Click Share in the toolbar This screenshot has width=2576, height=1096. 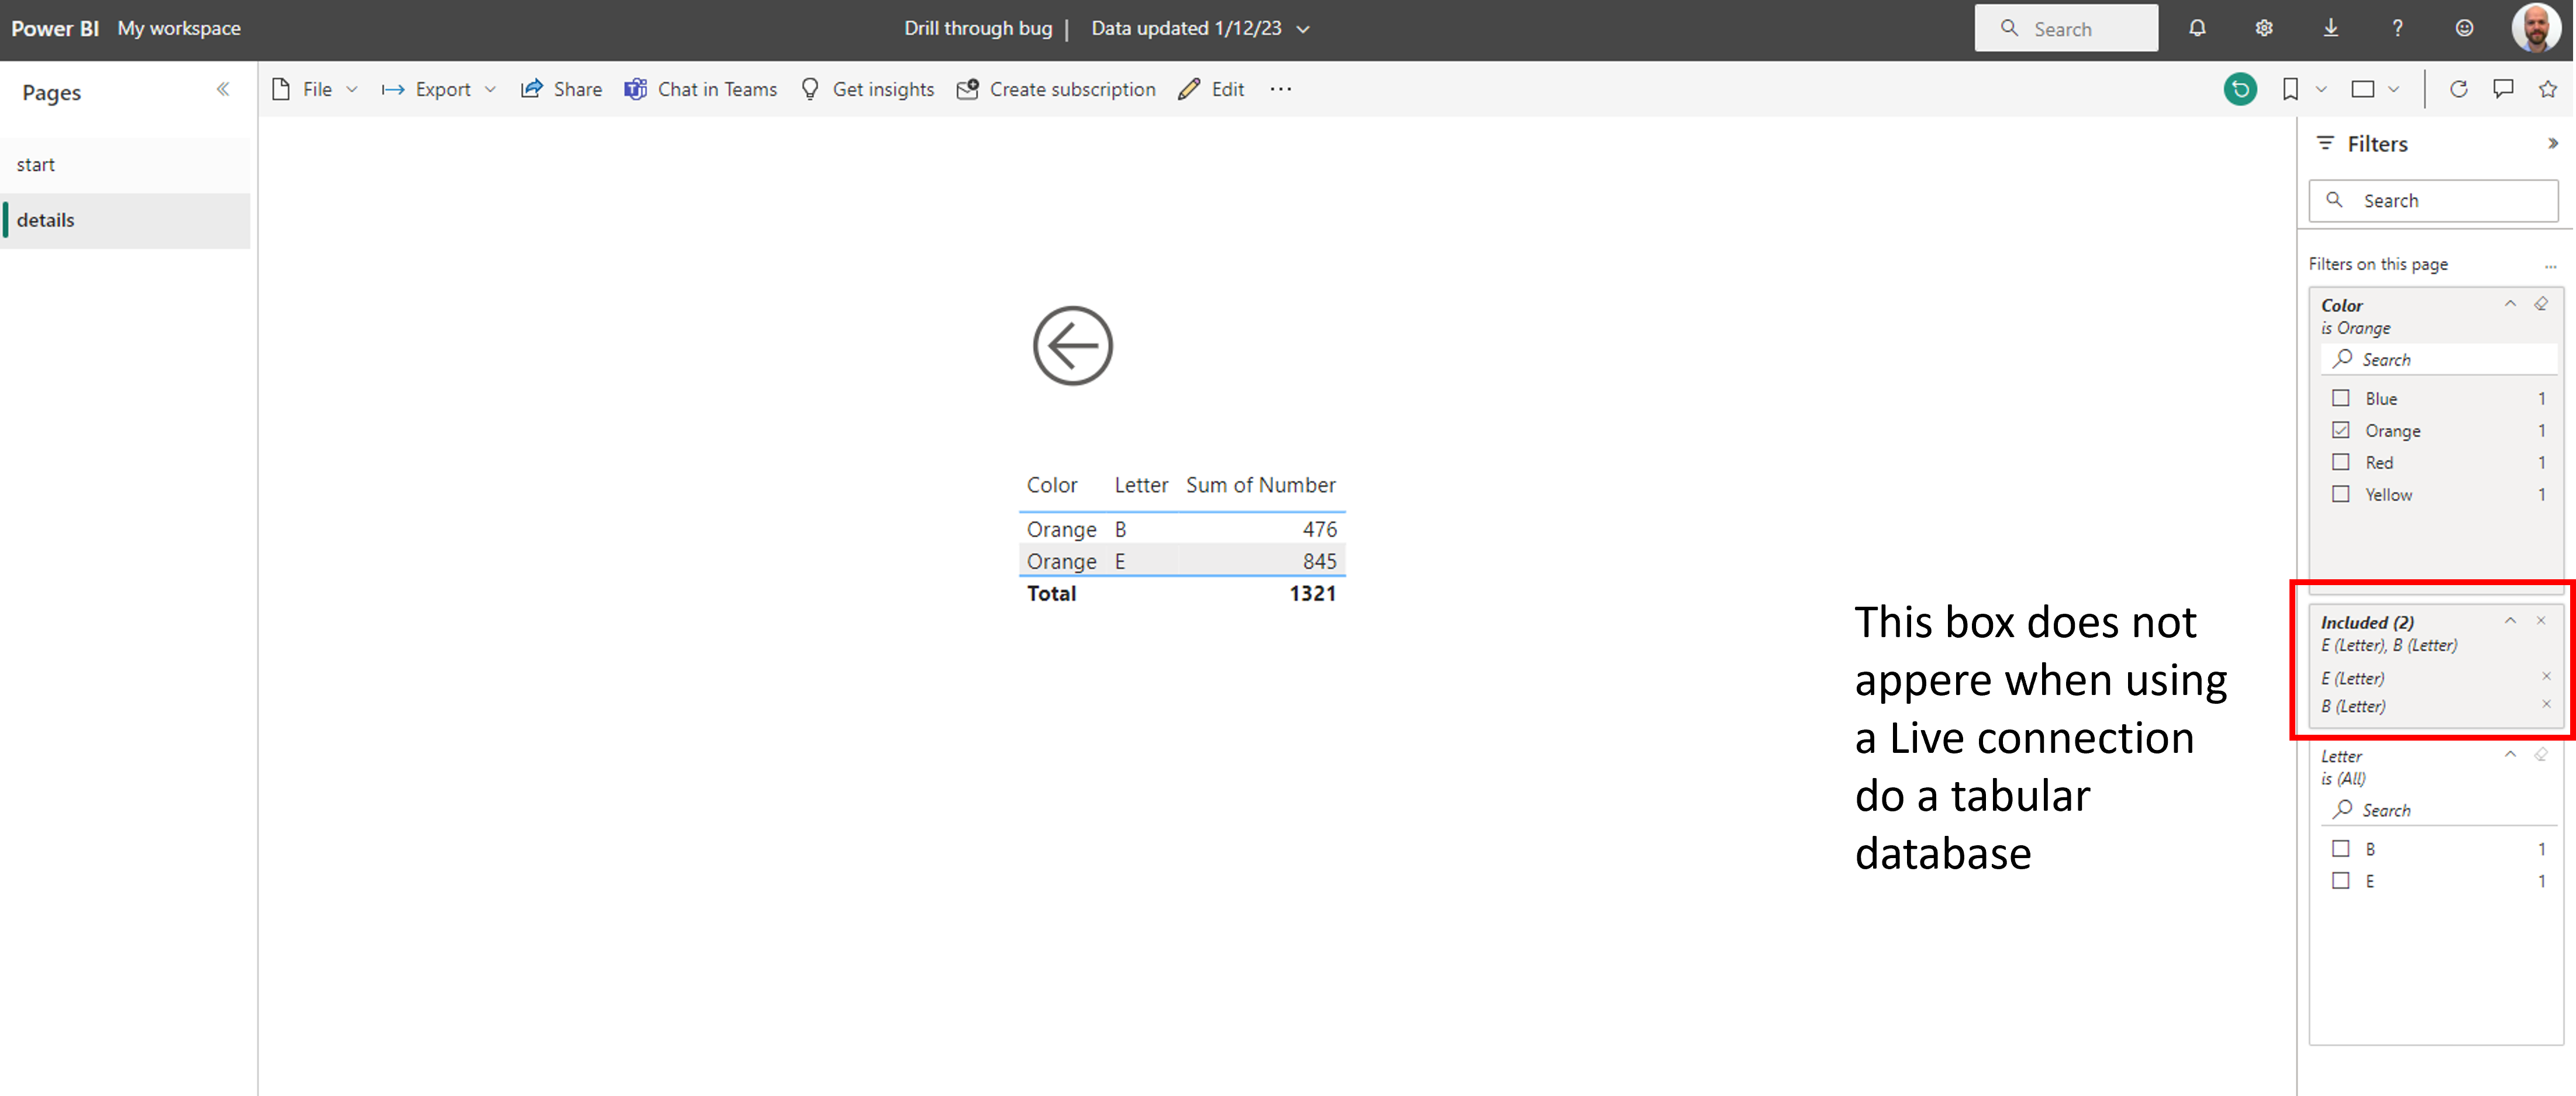(561, 89)
